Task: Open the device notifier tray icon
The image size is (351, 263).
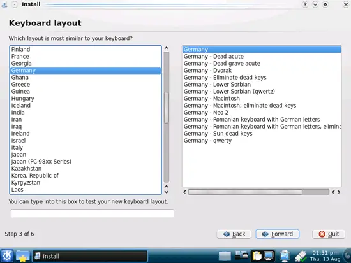Action: (x=241, y=255)
